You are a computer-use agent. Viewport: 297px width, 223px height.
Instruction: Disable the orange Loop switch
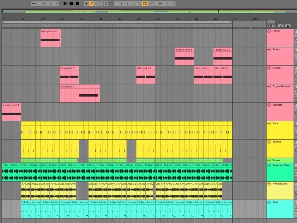coord(145,3)
